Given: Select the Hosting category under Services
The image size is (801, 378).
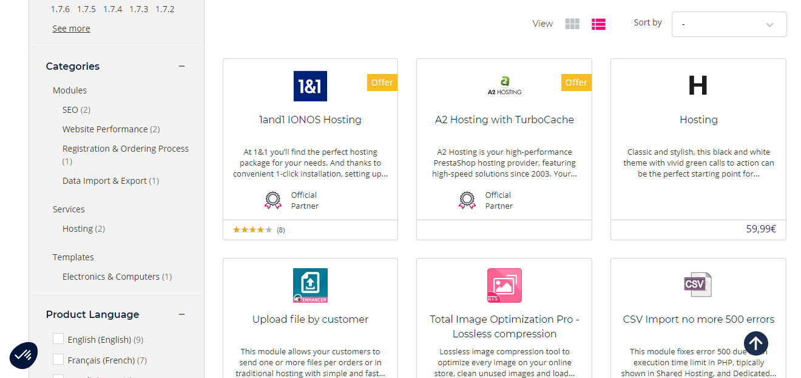Looking at the screenshot, I should click(84, 229).
